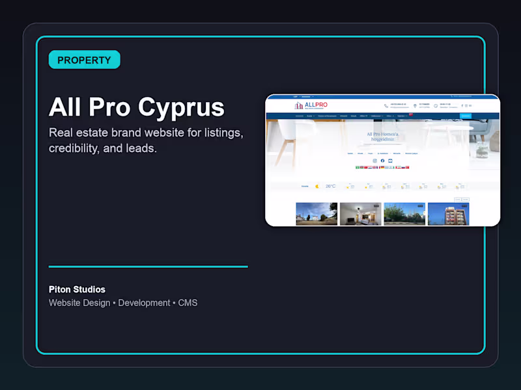
Task: Open the Facebook icon in the hero section
Action: click(382, 161)
